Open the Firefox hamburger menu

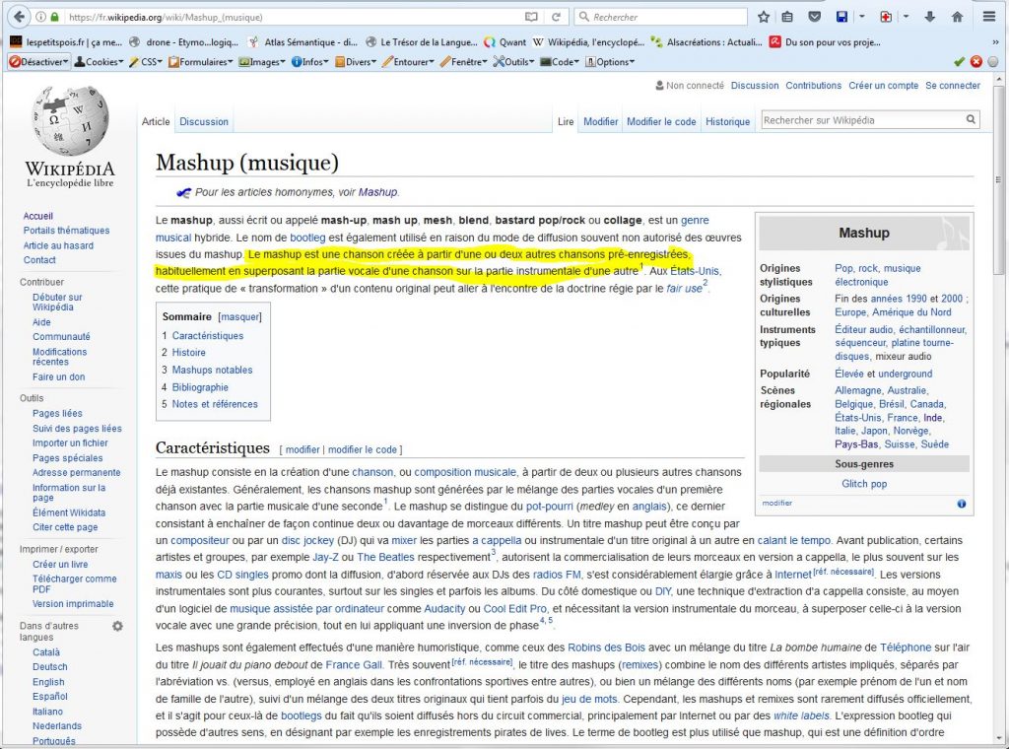[989, 17]
